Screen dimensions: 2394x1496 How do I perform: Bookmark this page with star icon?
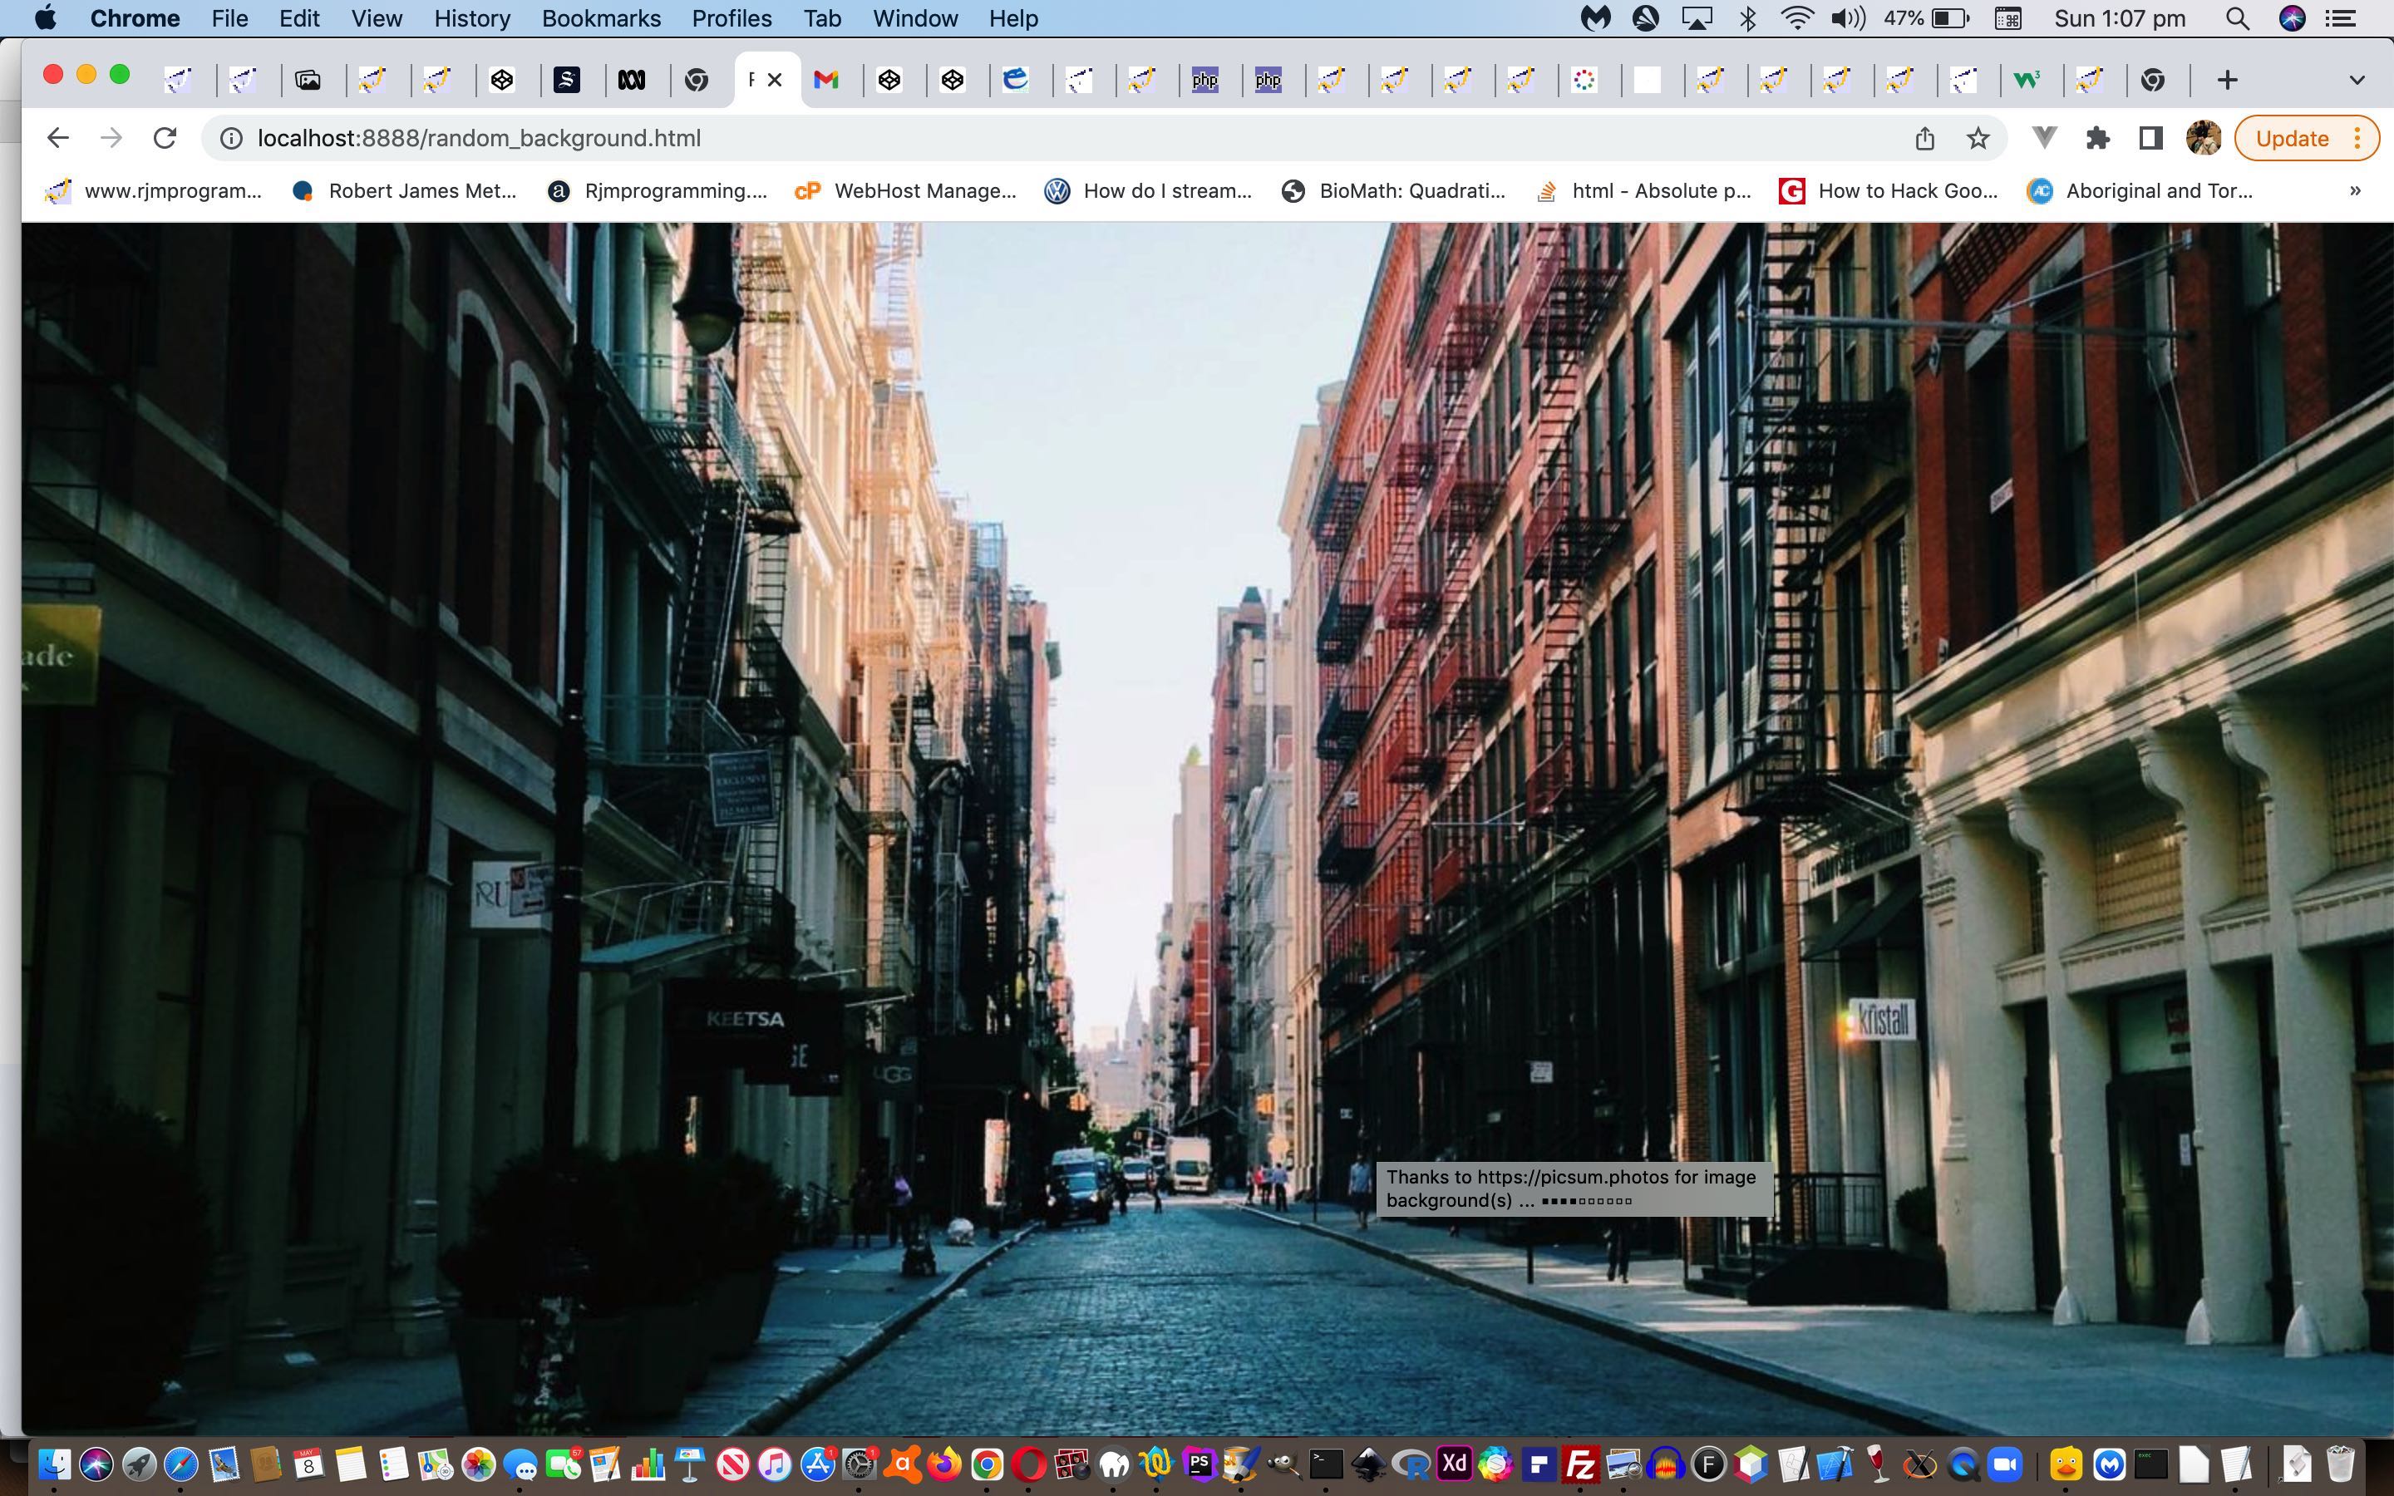[x=1978, y=139]
